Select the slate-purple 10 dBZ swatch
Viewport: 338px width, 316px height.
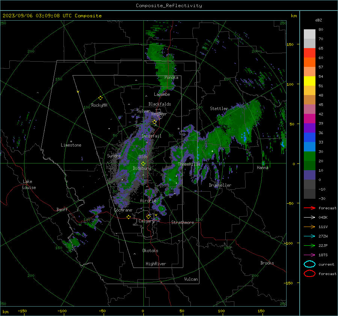pyautogui.click(x=309, y=175)
